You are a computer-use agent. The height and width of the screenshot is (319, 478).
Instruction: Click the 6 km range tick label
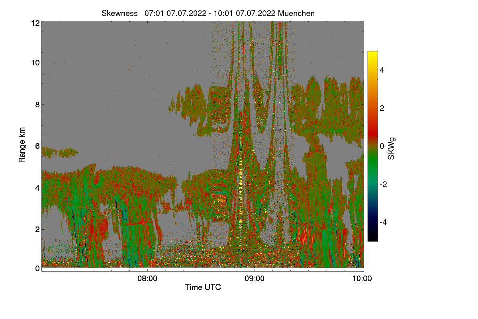(x=37, y=146)
